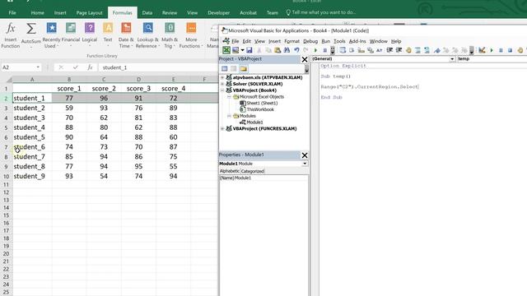The height and width of the screenshot is (296, 527).
Task: Select cell containing student_5
Action: coord(32,137)
